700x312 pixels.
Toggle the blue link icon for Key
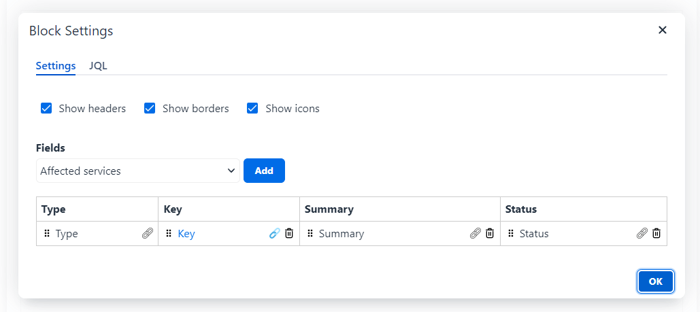(275, 233)
